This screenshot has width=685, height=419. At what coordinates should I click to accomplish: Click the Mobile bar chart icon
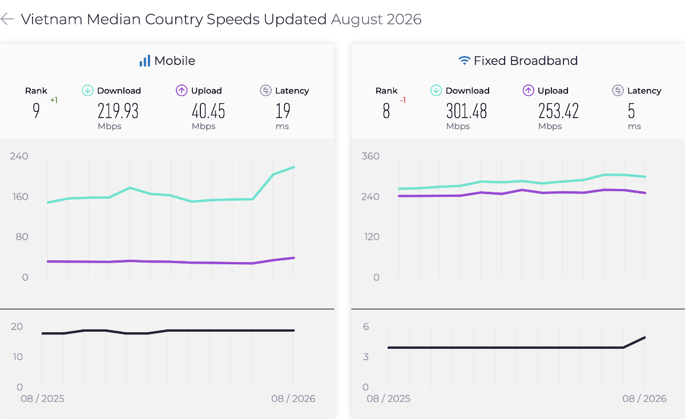144,61
